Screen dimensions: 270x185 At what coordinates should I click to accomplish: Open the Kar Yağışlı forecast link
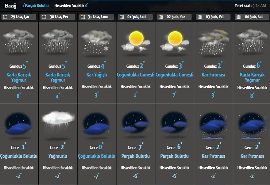click(x=97, y=75)
